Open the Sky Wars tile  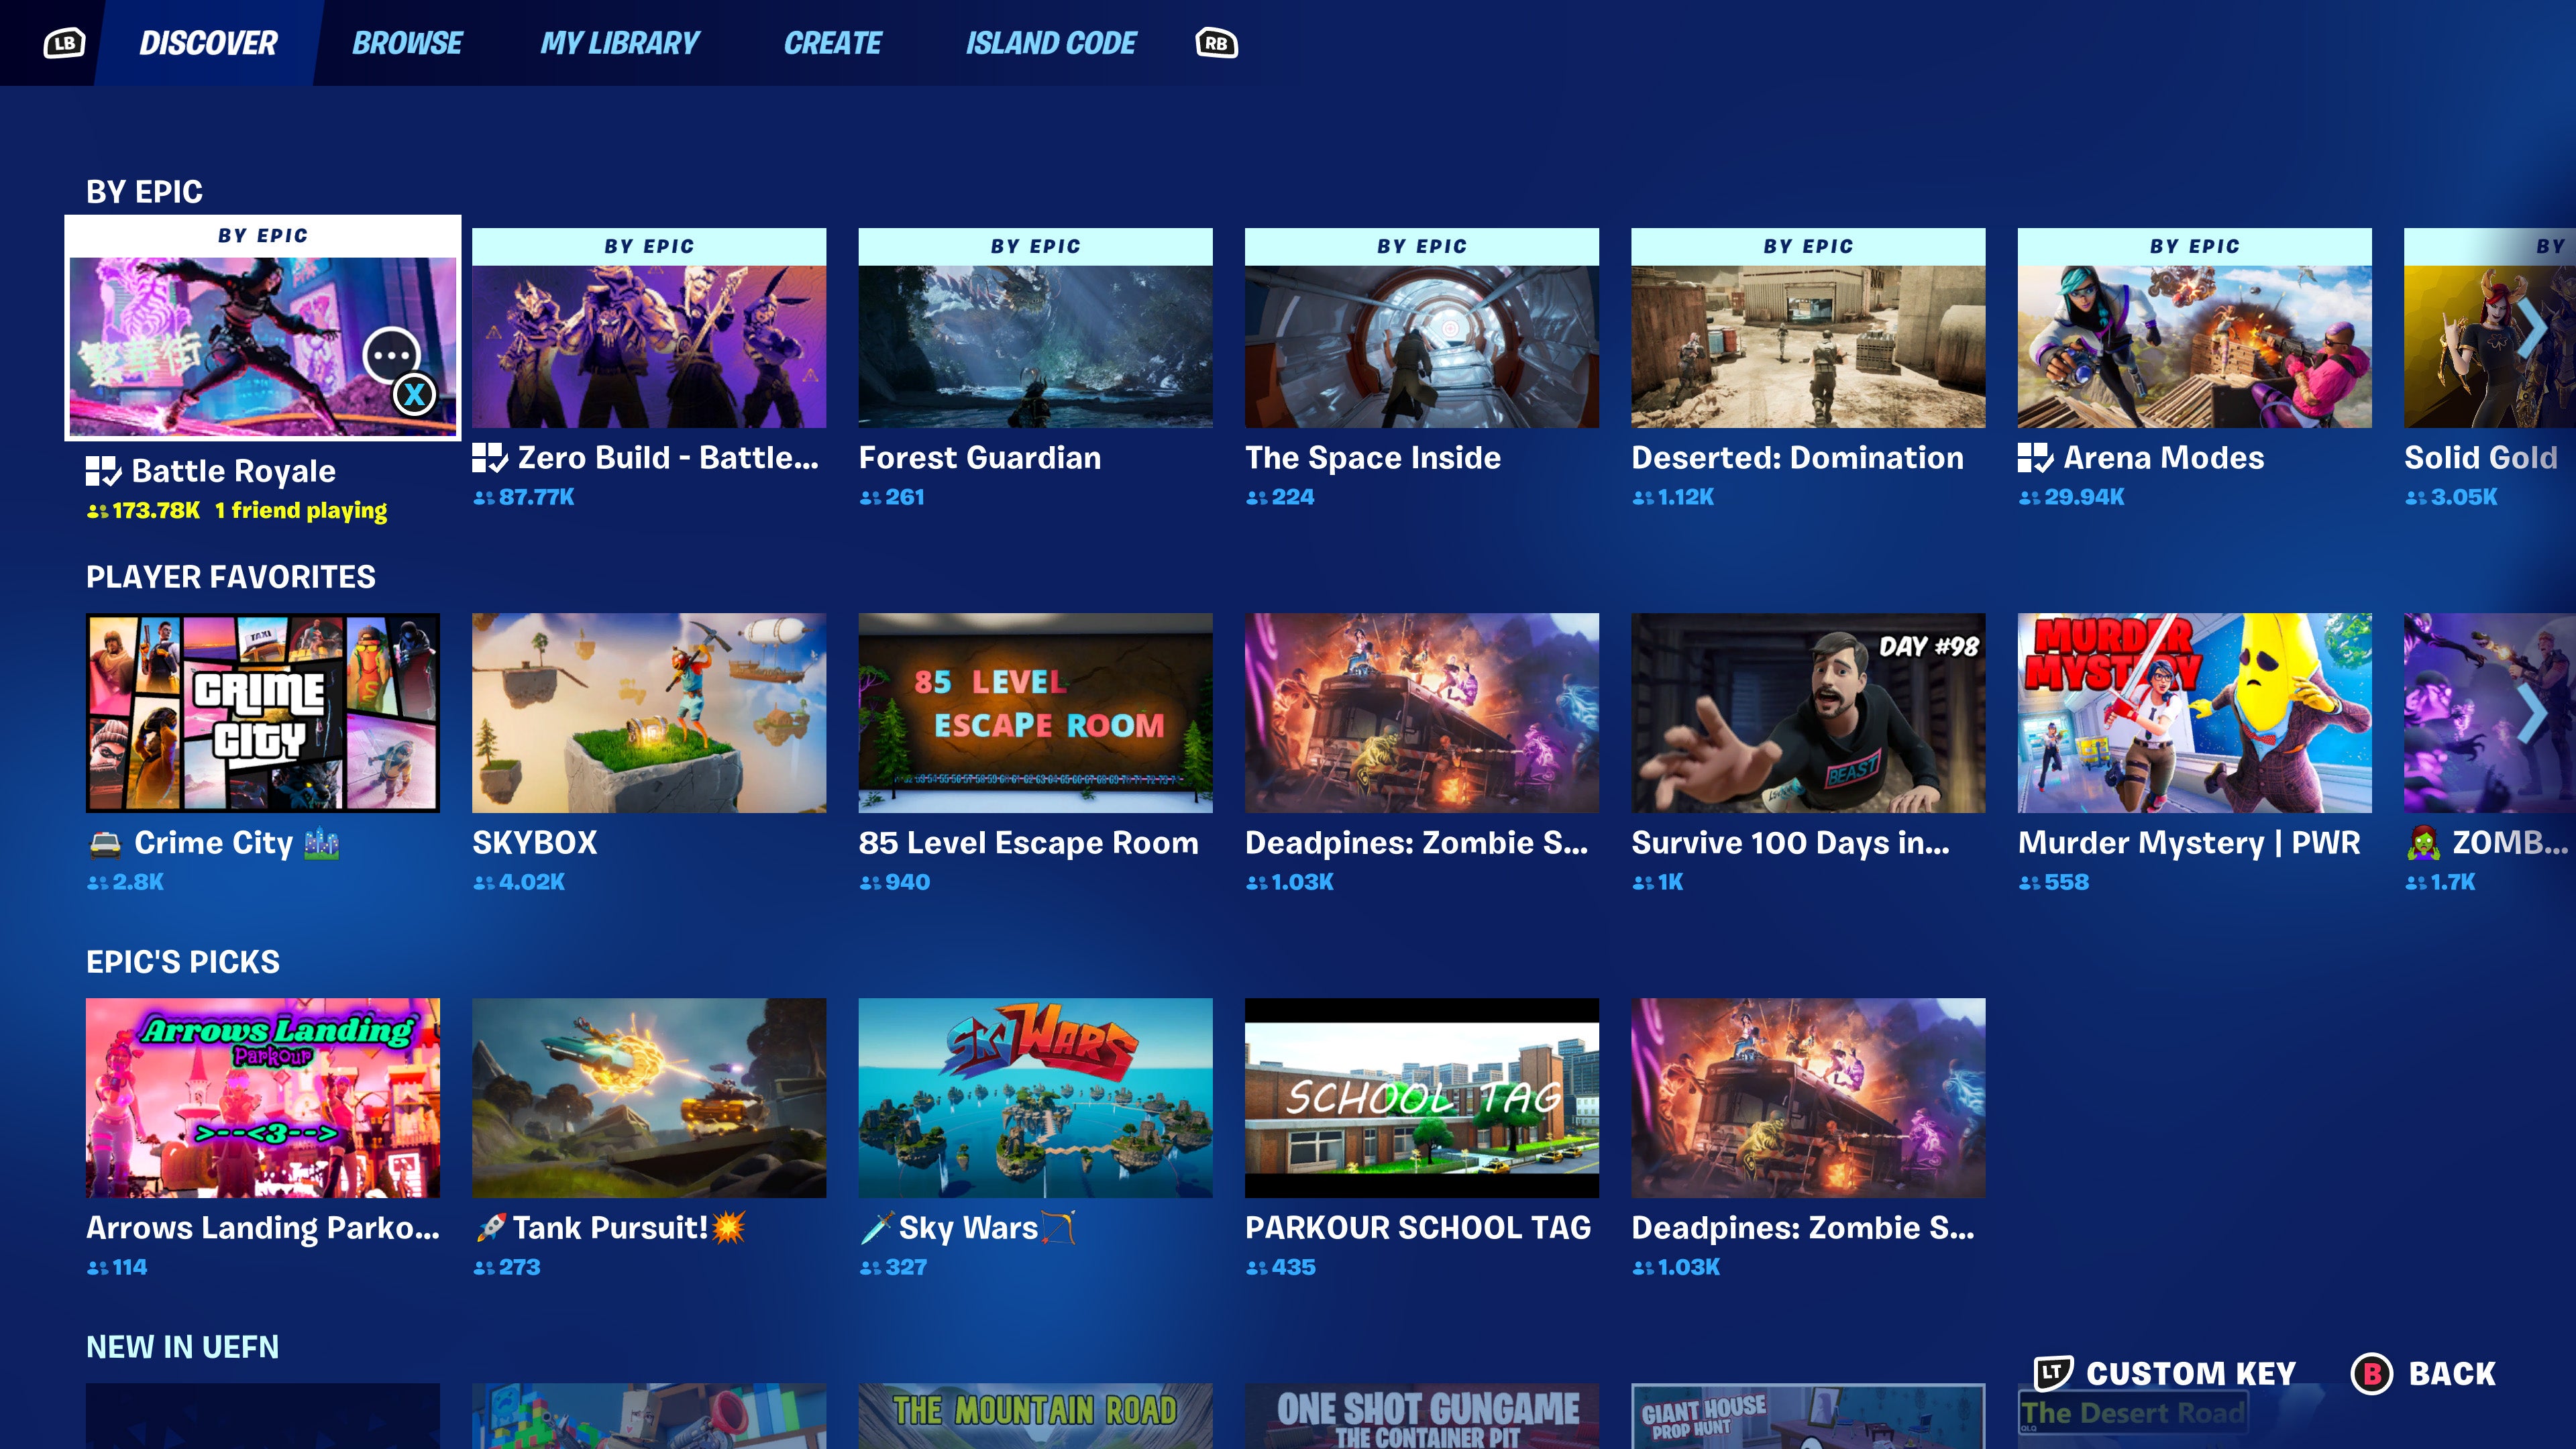click(1034, 1097)
